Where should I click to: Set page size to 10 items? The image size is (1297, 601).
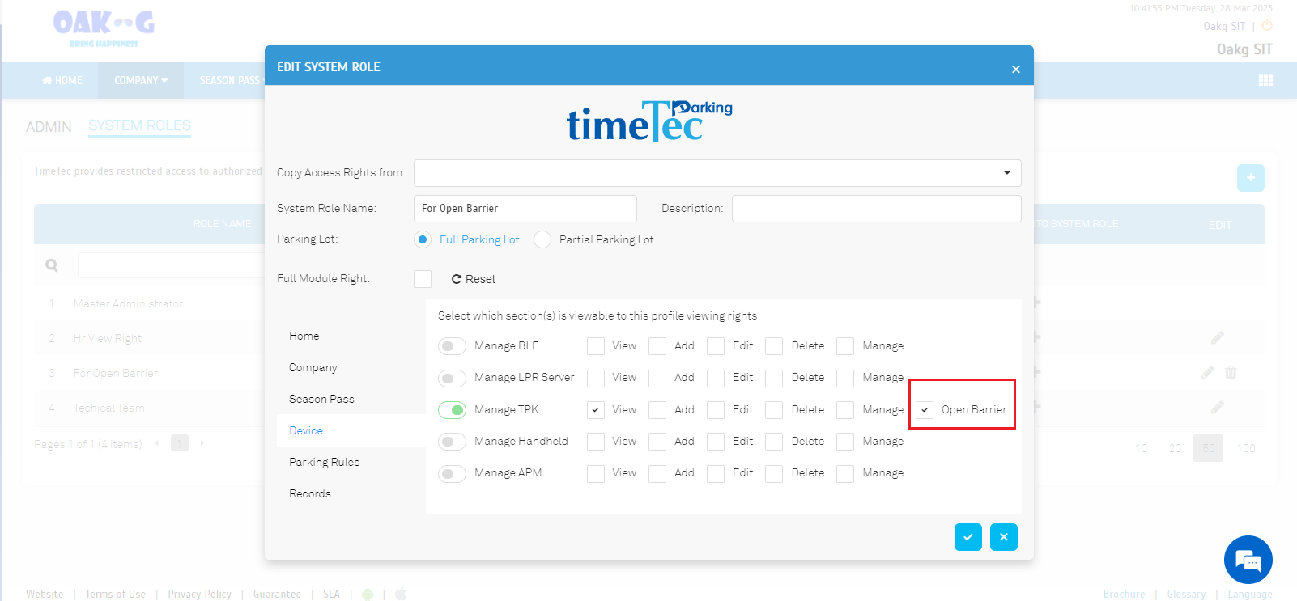click(x=1141, y=448)
